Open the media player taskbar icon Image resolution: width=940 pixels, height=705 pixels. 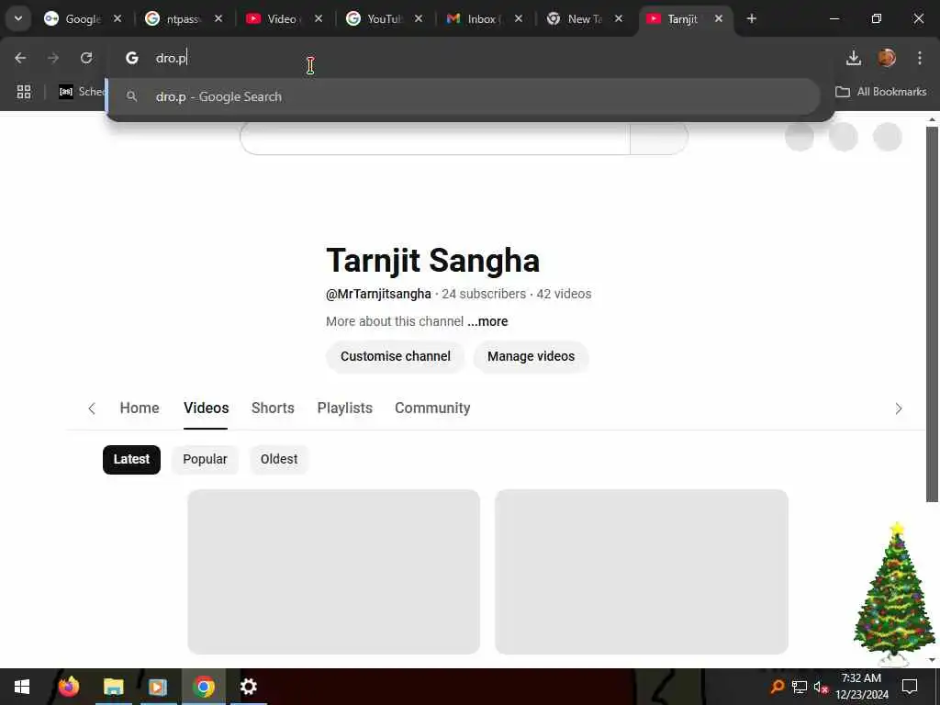pyautogui.click(x=158, y=687)
